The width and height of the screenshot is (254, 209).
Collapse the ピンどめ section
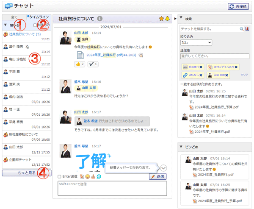pos(181,147)
